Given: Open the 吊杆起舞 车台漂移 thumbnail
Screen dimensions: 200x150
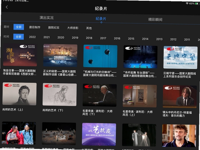Looking at the screenshot, I should pyautogui.click(x=140, y=57).
